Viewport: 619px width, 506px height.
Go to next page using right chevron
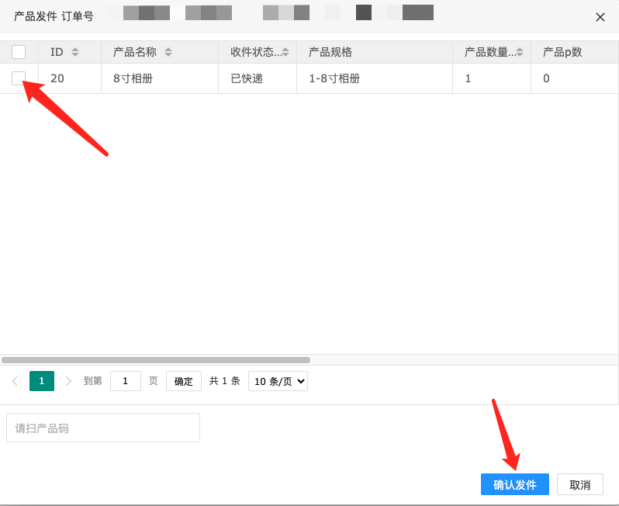pos(68,381)
